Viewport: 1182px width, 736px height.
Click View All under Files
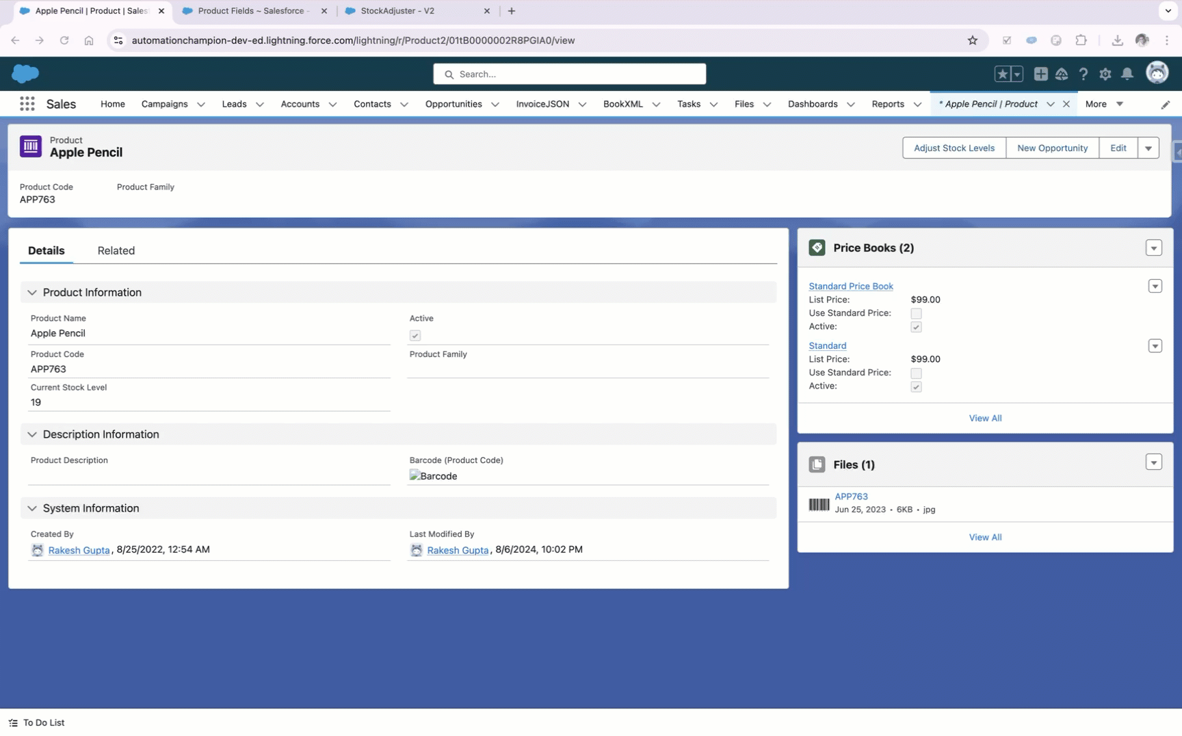click(x=985, y=537)
